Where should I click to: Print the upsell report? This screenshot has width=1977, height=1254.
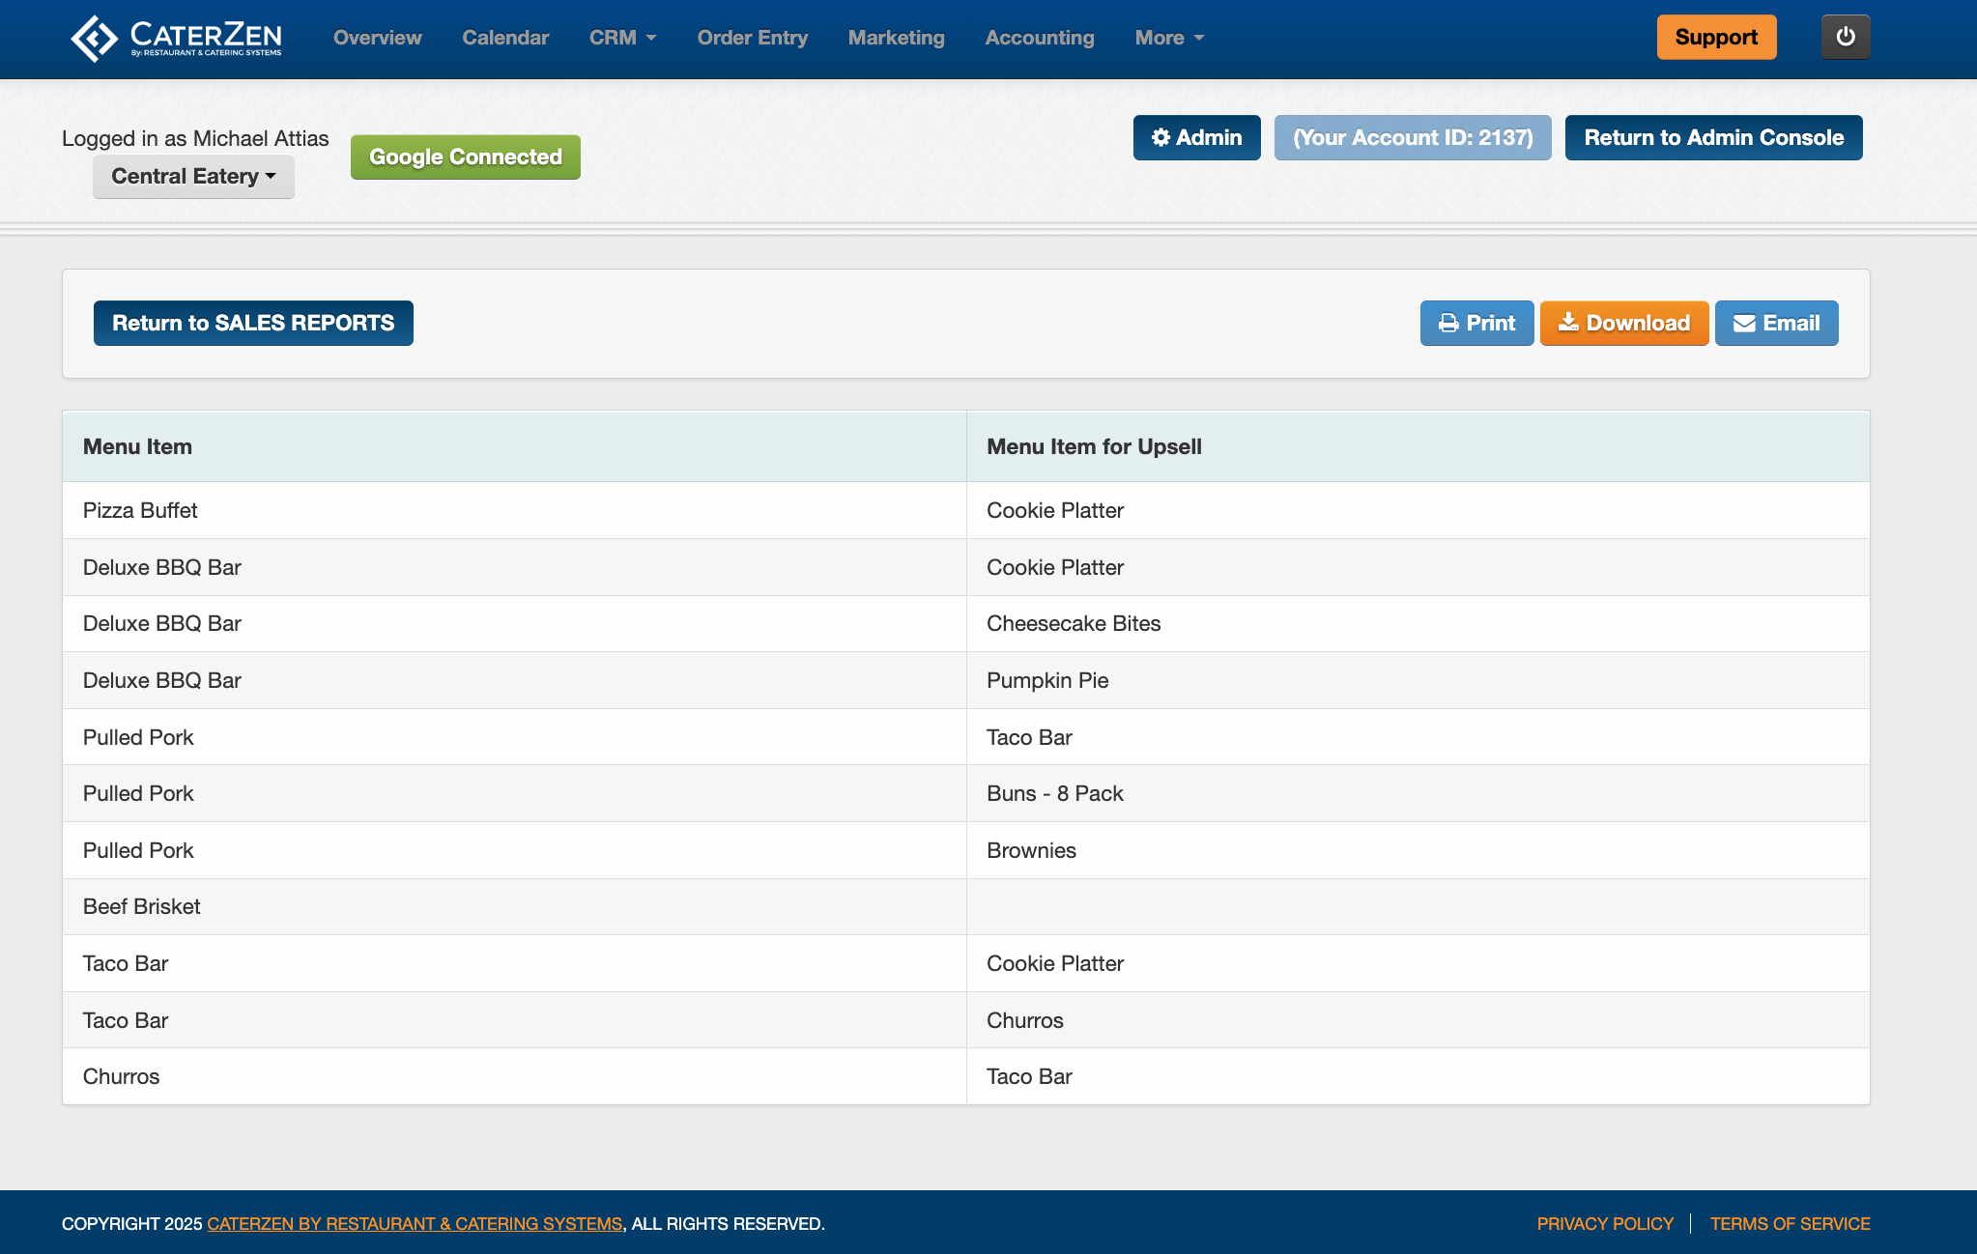(1476, 323)
